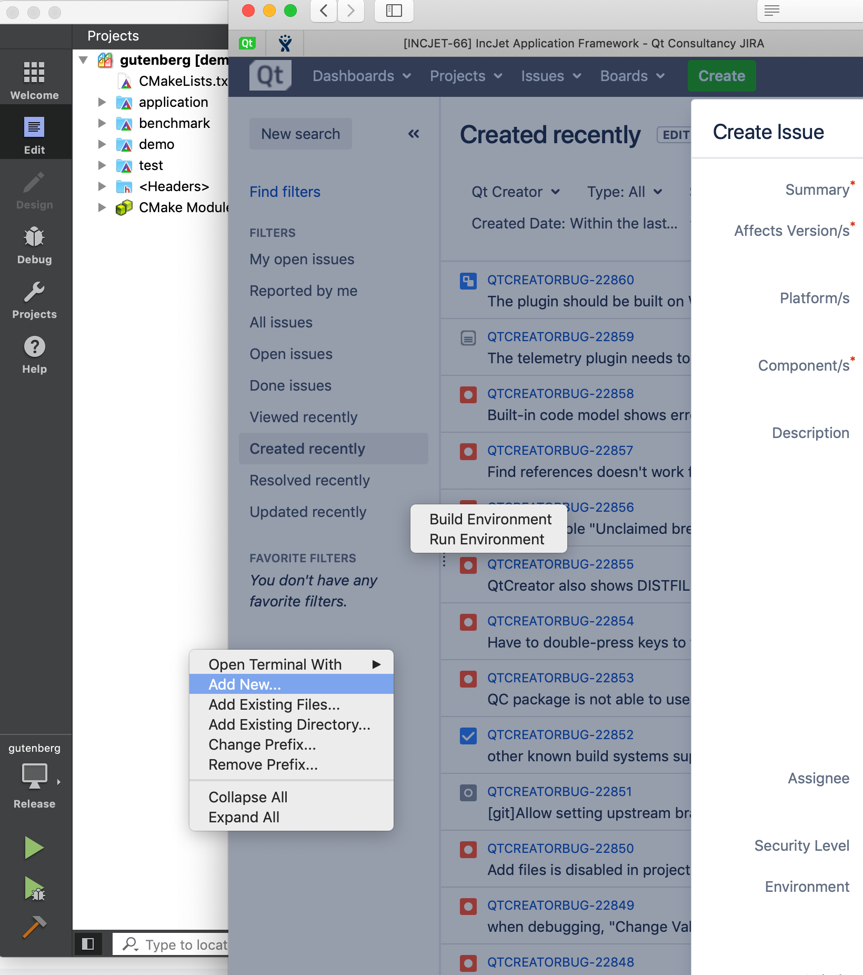Expand the application folder in tree
The image size is (863, 975).
(102, 102)
